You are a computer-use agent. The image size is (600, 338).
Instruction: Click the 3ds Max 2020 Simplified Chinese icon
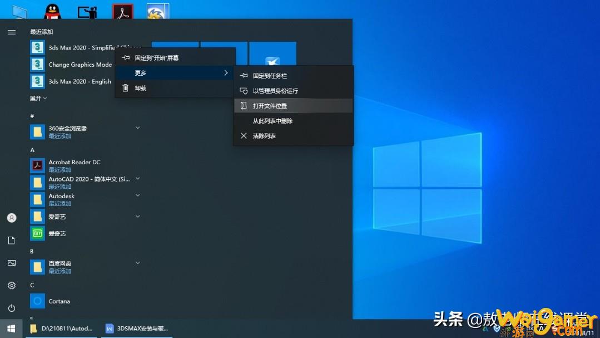(x=37, y=47)
